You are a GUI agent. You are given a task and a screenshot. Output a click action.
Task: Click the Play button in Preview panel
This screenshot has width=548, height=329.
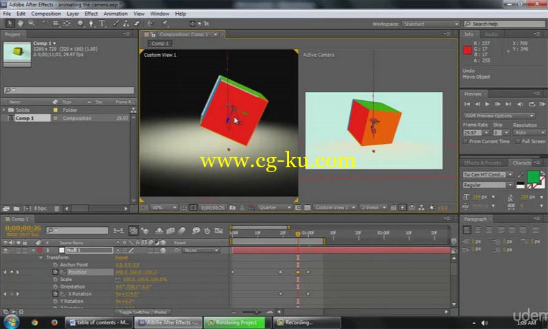click(487, 104)
